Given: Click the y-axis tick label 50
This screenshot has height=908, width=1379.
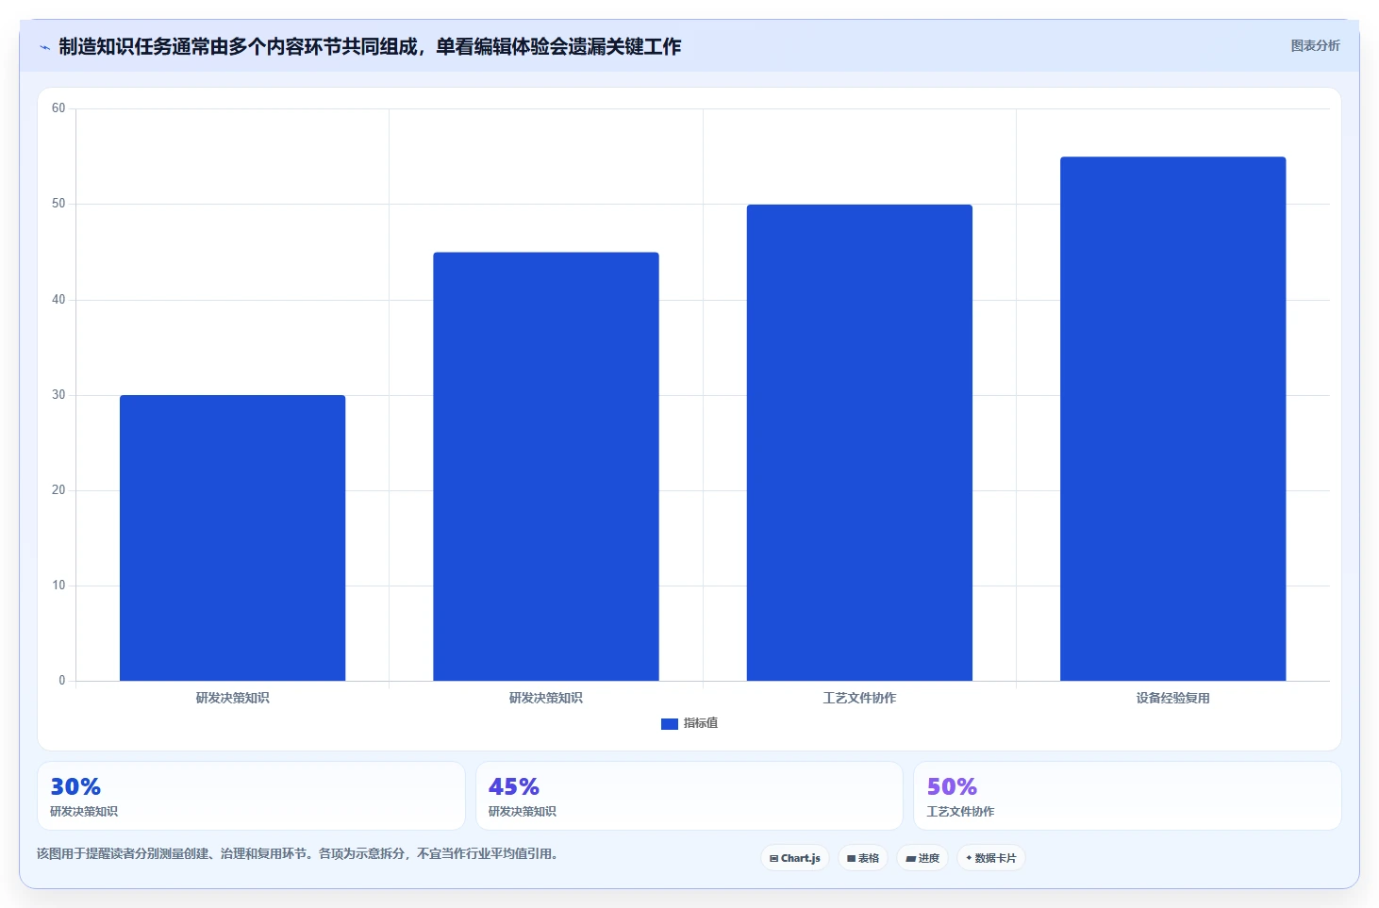Looking at the screenshot, I should point(58,204).
